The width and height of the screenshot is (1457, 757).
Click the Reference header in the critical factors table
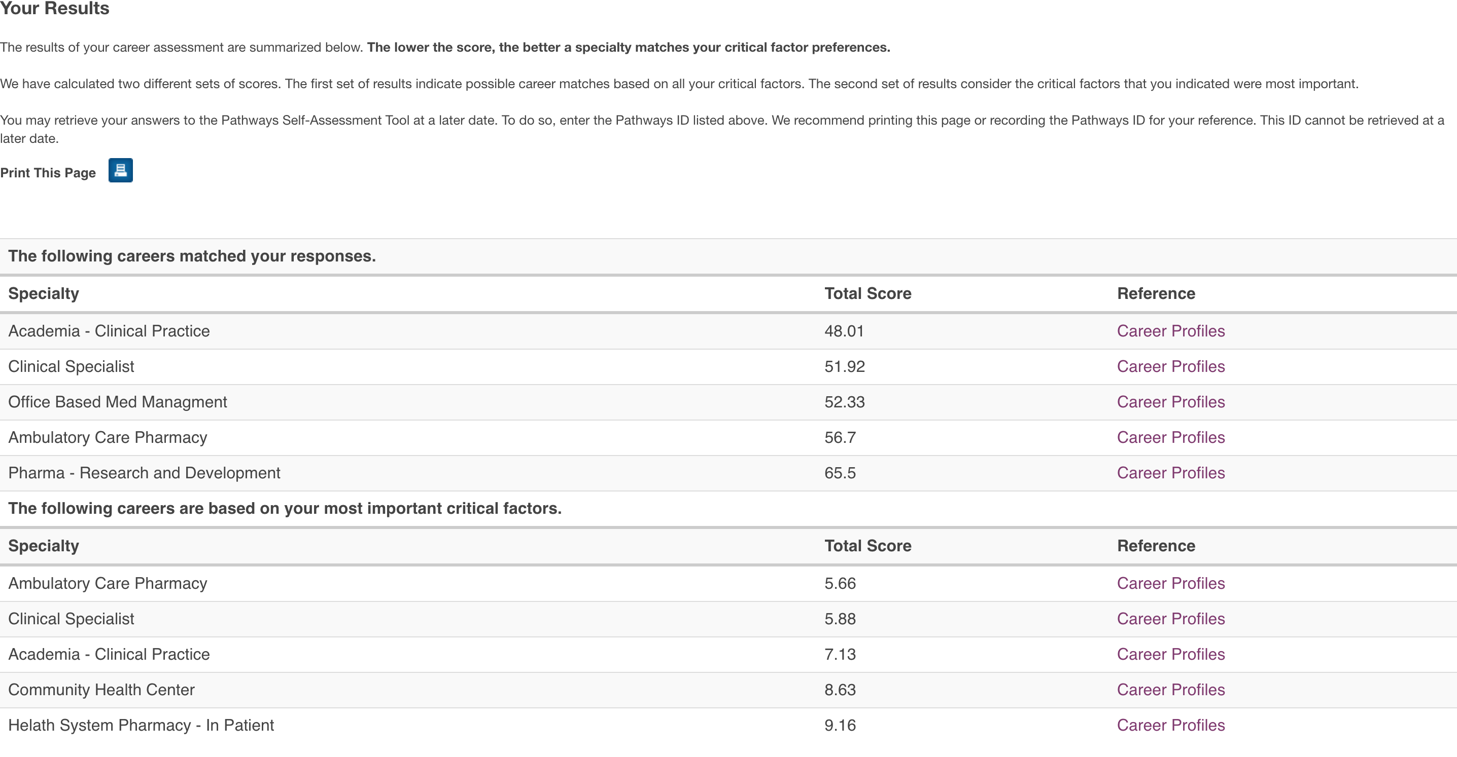pyautogui.click(x=1156, y=546)
